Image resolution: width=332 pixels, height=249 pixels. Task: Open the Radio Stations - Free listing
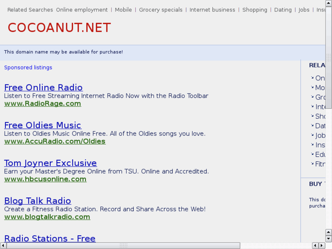[x=50, y=238]
